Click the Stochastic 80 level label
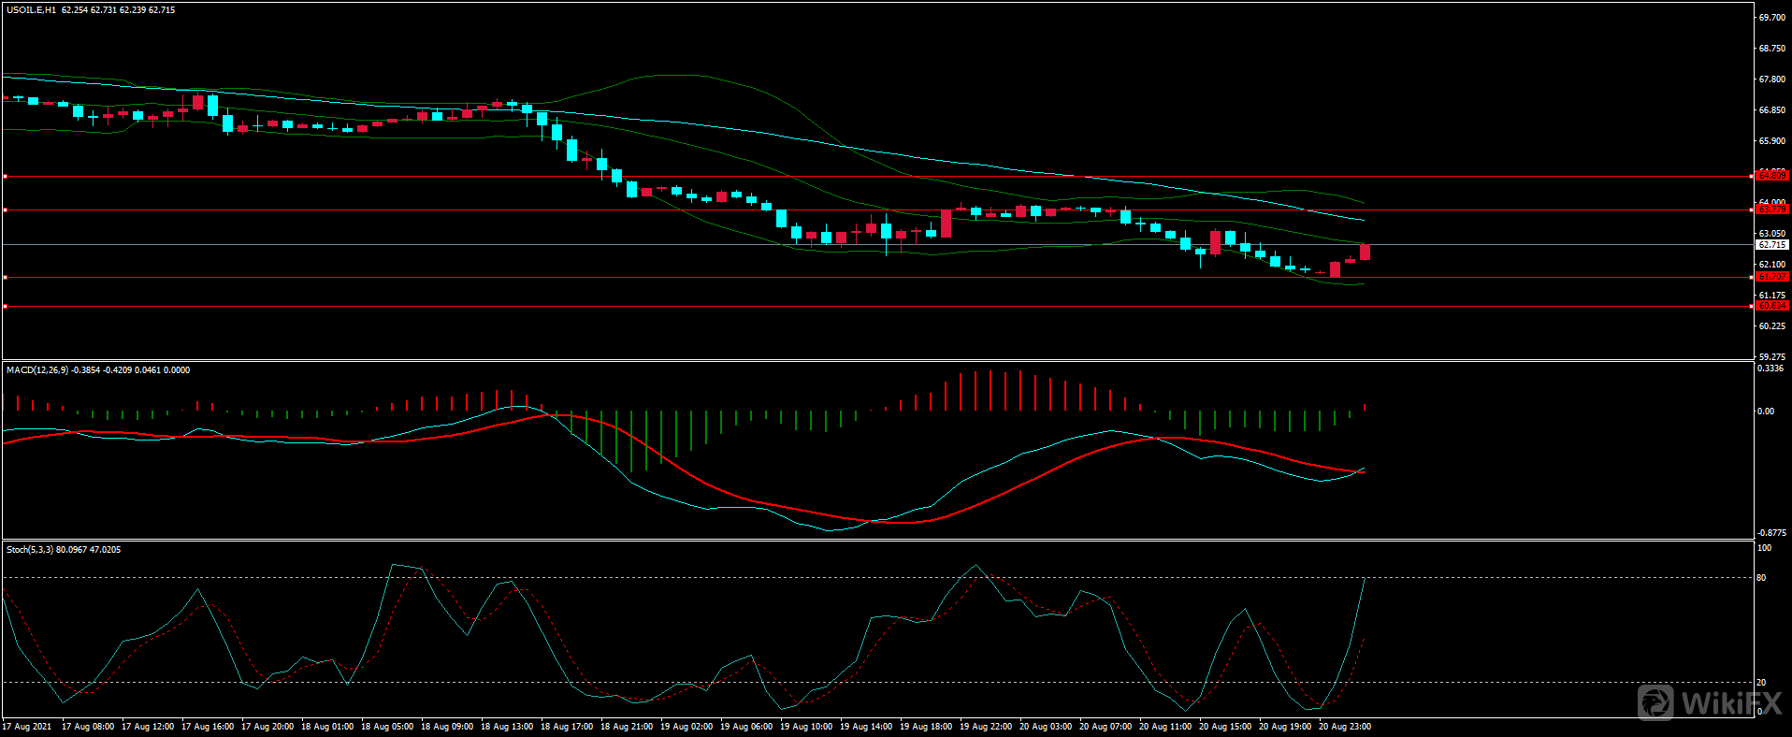The height and width of the screenshot is (737, 1792). point(1761,578)
